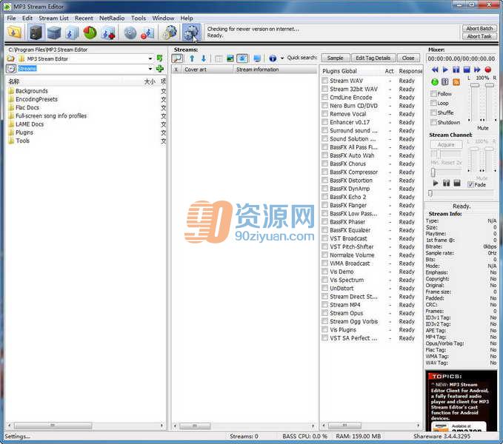The height and width of the screenshot is (444, 503).
Task: Open the File menu
Action: point(11,18)
